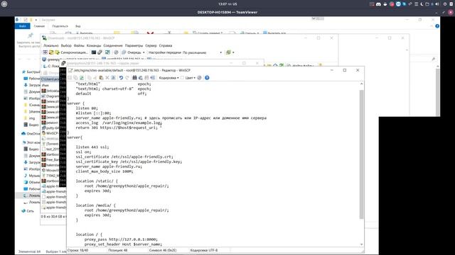
Task: Click the img folder in Explorer sidebar
Action: coord(29,118)
